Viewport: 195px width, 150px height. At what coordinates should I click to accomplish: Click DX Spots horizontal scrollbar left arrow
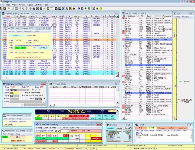123,118
